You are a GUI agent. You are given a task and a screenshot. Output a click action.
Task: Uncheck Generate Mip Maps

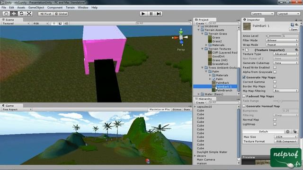(x=244, y=77)
